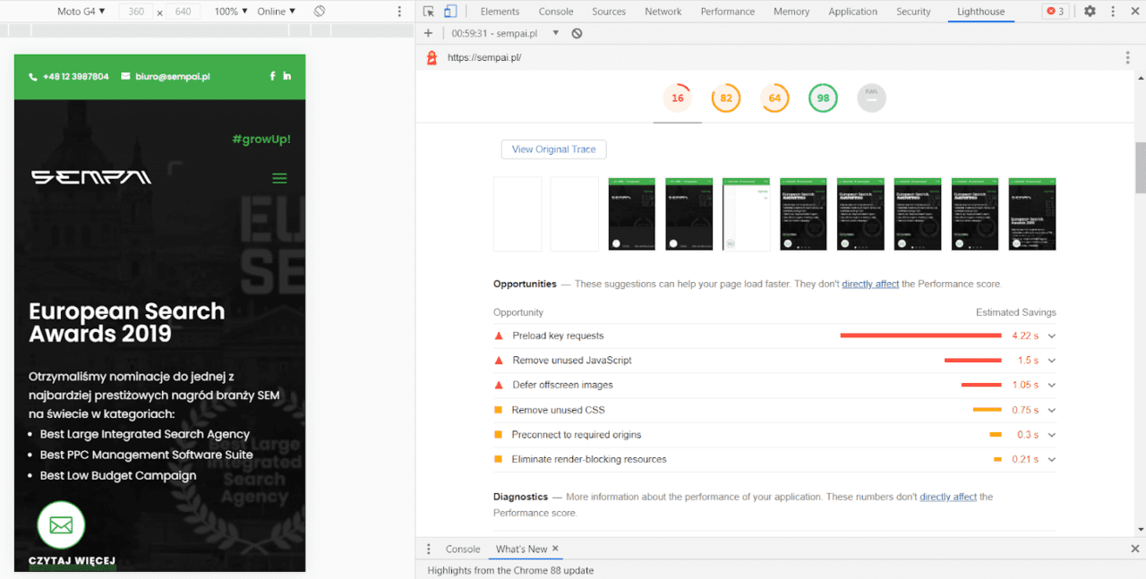Expand the Remove unused CSS row chevron
Screen dimensions: 1146x579
1052,410
